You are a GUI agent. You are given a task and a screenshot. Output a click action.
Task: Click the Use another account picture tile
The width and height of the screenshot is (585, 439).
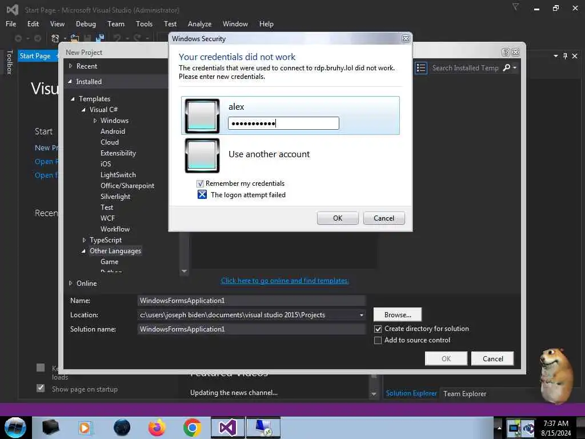[x=202, y=155]
